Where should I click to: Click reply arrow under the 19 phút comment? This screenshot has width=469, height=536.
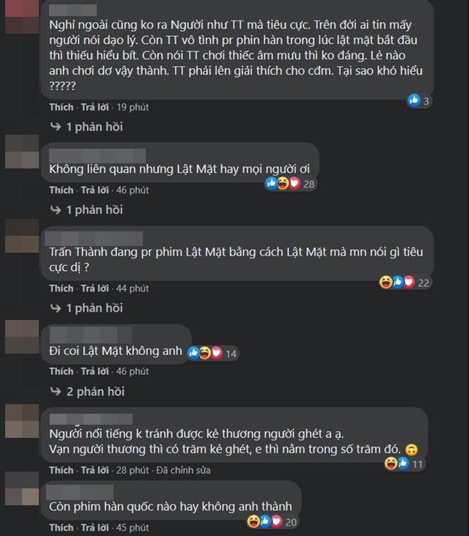(x=56, y=127)
